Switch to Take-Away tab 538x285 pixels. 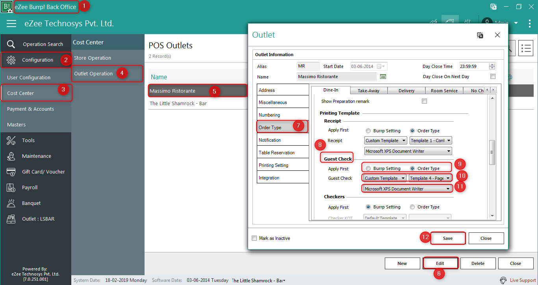(369, 91)
